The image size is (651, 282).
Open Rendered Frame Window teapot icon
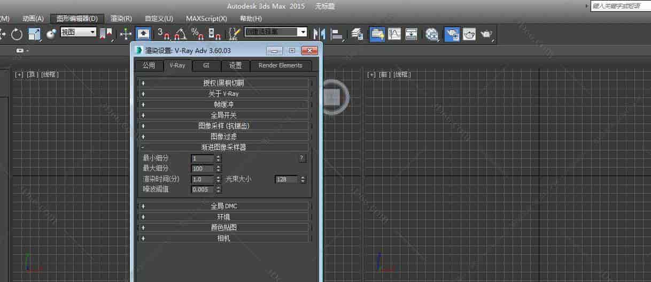coord(469,34)
